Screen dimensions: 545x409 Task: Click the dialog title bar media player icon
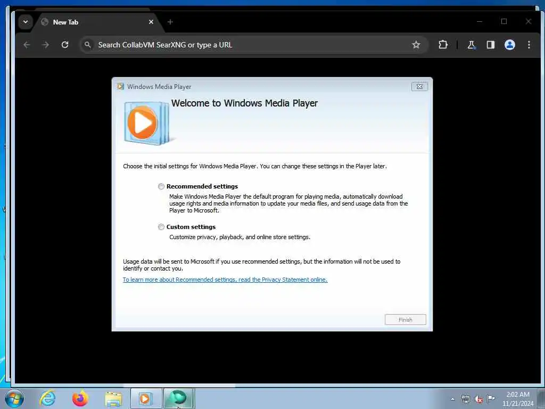point(121,86)
